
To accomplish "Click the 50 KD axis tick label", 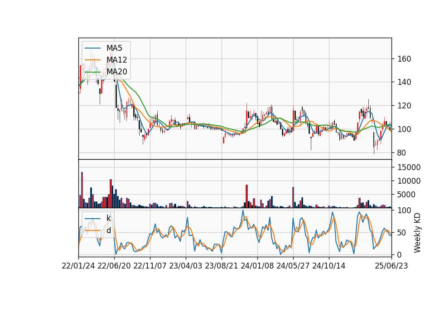I will 402,233.
